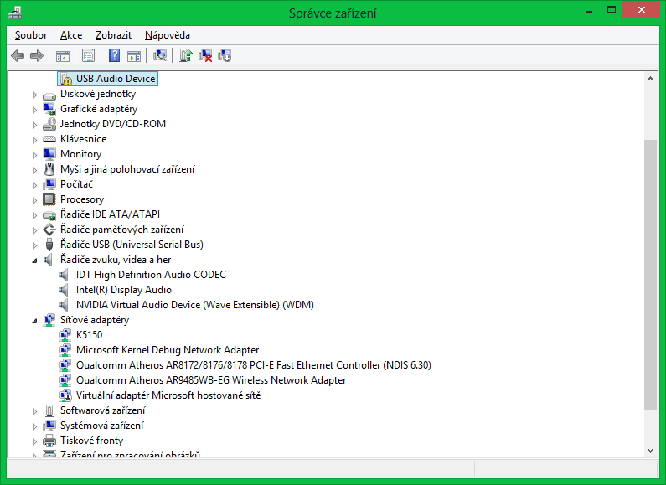The width and height of the screenshot is (666, 485).
Task: Open the Soubor menu
Action: click(31, 35)
